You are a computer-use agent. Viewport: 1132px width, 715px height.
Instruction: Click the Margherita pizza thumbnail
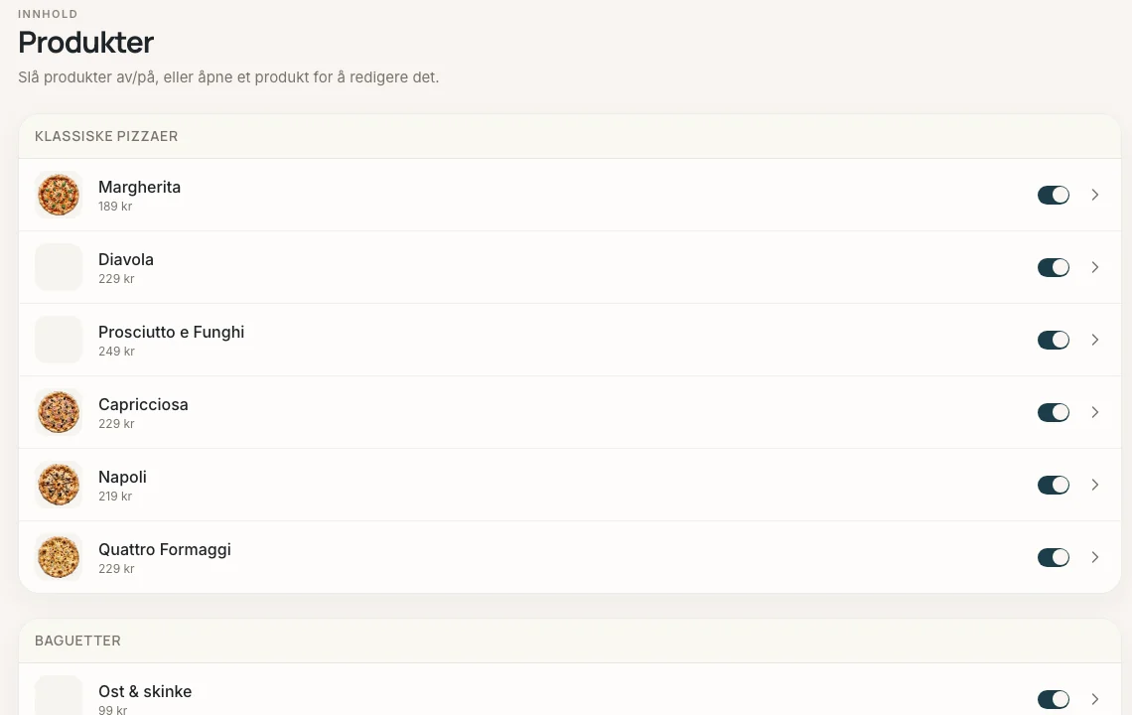pos(59,195)
